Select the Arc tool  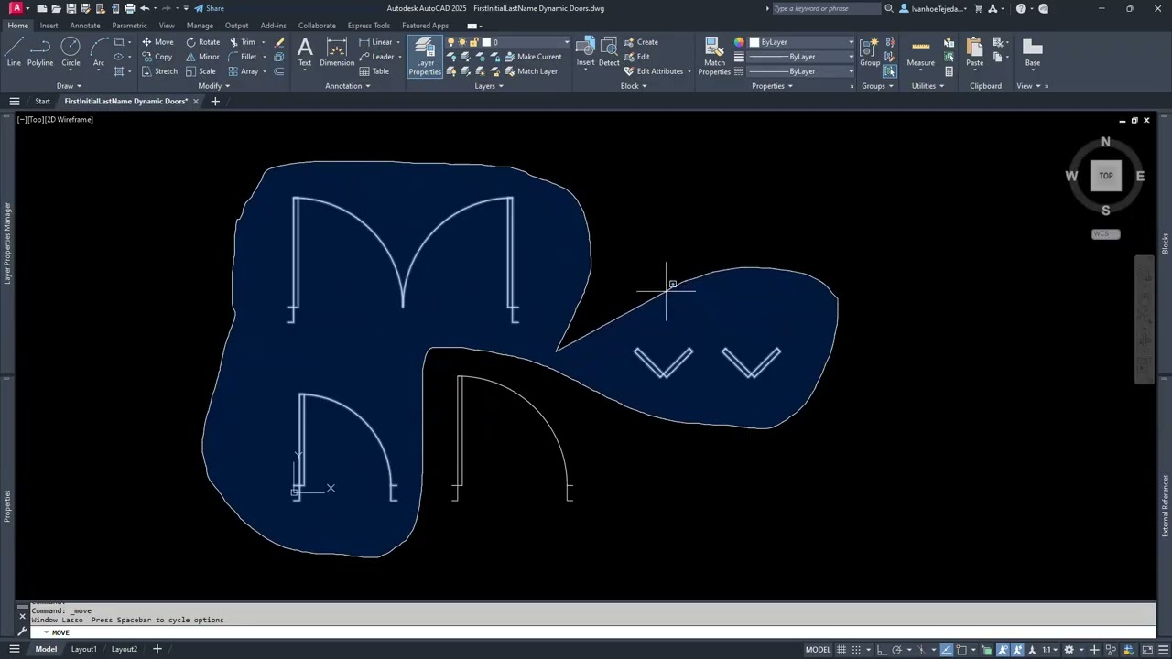click(x=98, y=51)
